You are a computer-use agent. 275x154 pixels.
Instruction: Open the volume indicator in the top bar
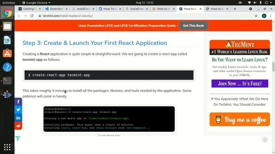[x=255, y=3]
